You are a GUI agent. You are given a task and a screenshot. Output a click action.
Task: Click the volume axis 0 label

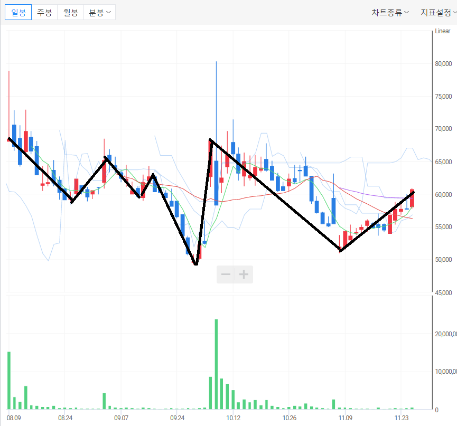pos(436,410)
